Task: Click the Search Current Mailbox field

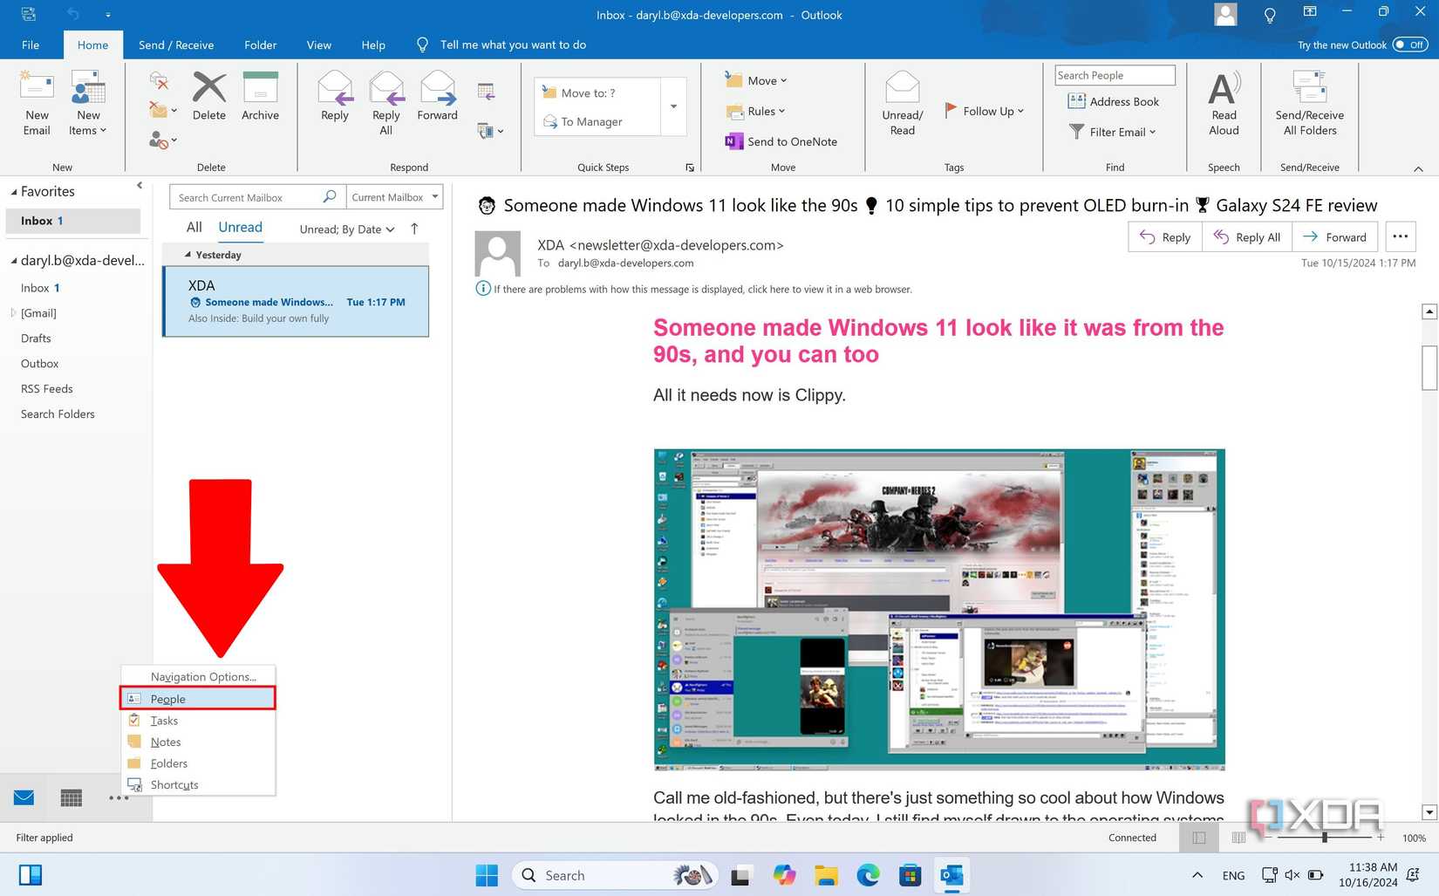Action: click(248, 197)
